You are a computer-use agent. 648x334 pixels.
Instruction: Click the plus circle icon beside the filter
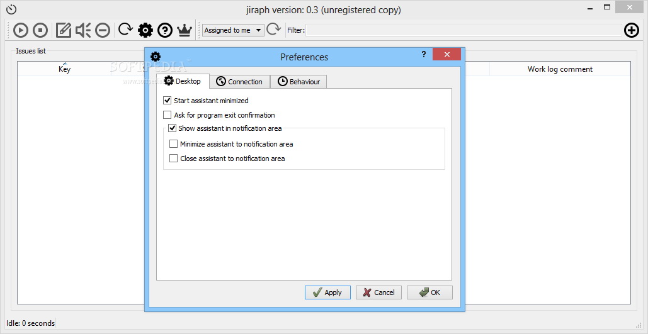coord(632,30)
